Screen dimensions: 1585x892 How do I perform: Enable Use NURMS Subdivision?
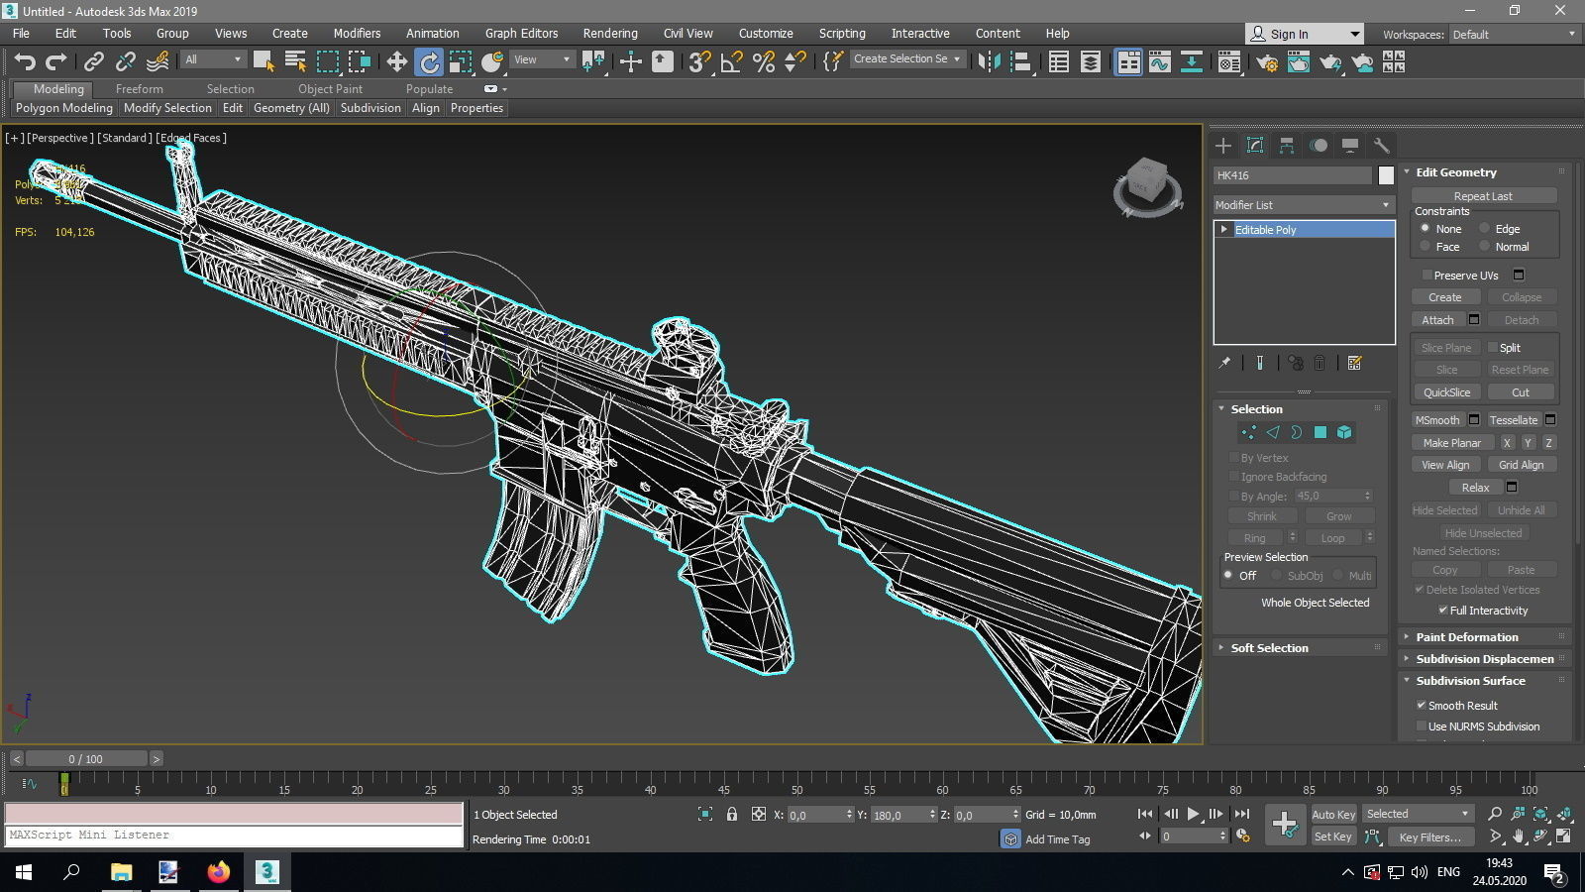[1423, 725]
